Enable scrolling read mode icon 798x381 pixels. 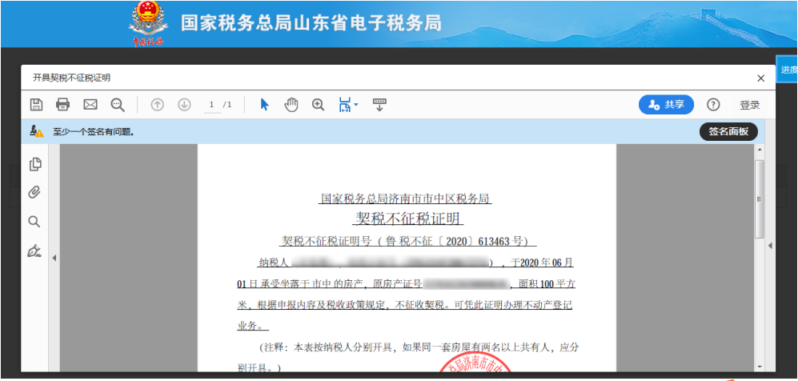click(379, 105)
